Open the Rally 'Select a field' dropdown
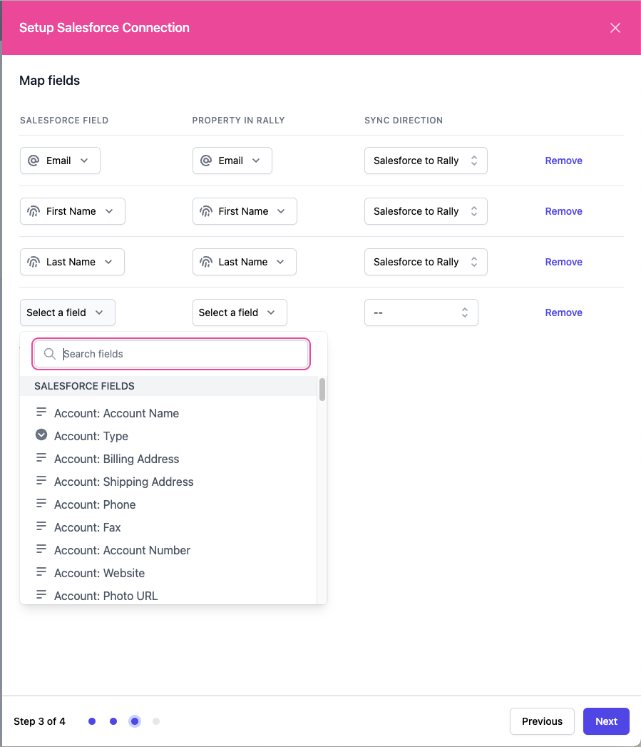Screen dimensions: 641x747 pyautogui.click(x=240, y=312)
